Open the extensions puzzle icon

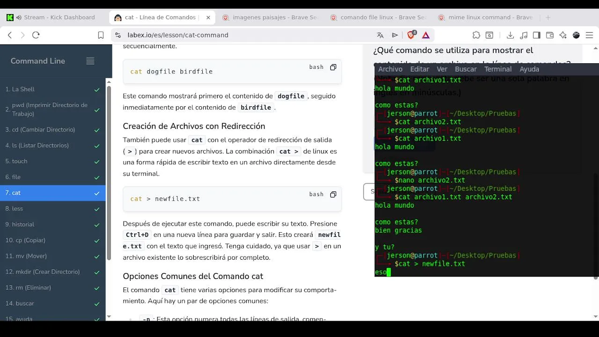476,35
